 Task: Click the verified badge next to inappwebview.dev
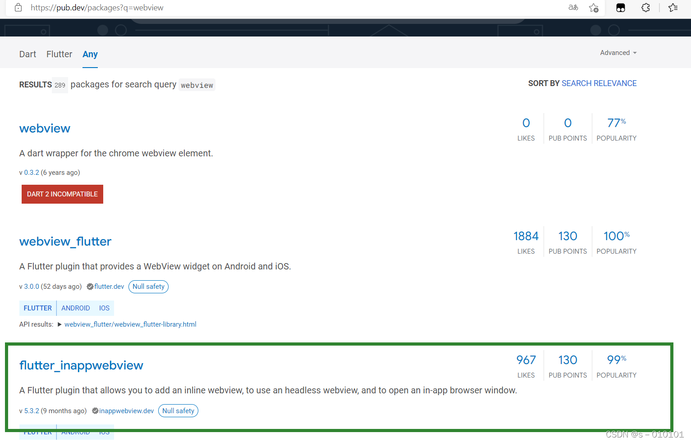(95, 411)
